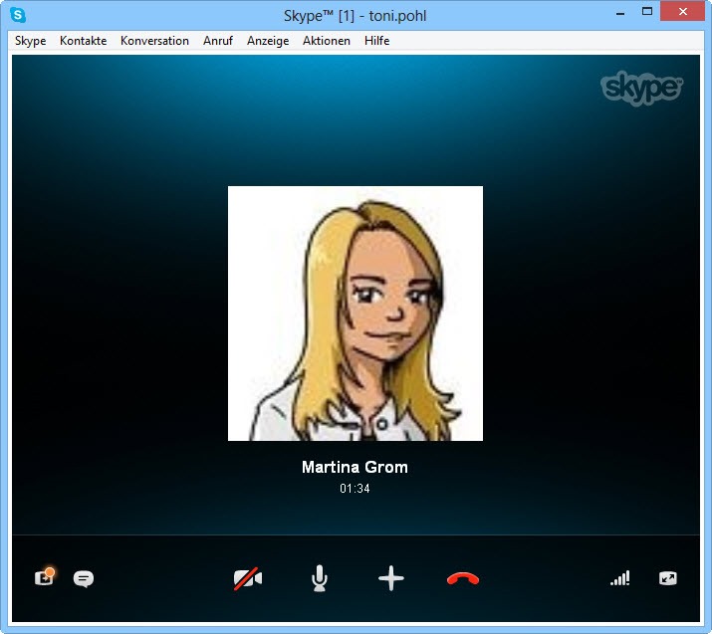Open the Aktionen menu
Screen dimensions: 712x634
tap(327, 41)
